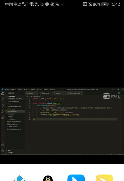Open the Explorer panel more-actions ellipsis
The height and width of the screenshot is (181, 124).
(x=22, y=93)
